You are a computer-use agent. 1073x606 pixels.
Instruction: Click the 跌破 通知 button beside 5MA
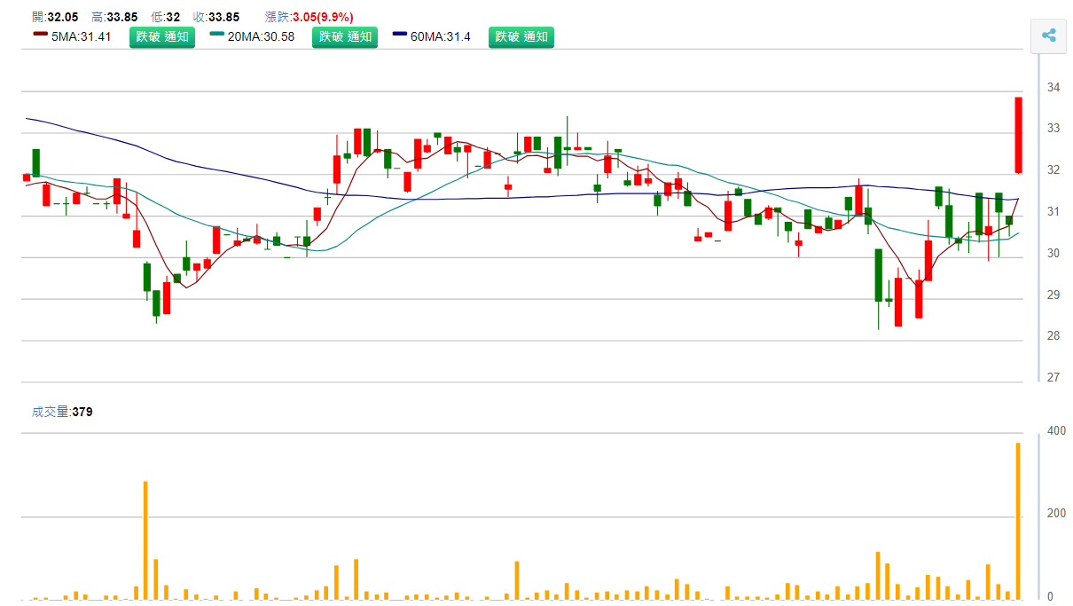click(x=162, y=36)
